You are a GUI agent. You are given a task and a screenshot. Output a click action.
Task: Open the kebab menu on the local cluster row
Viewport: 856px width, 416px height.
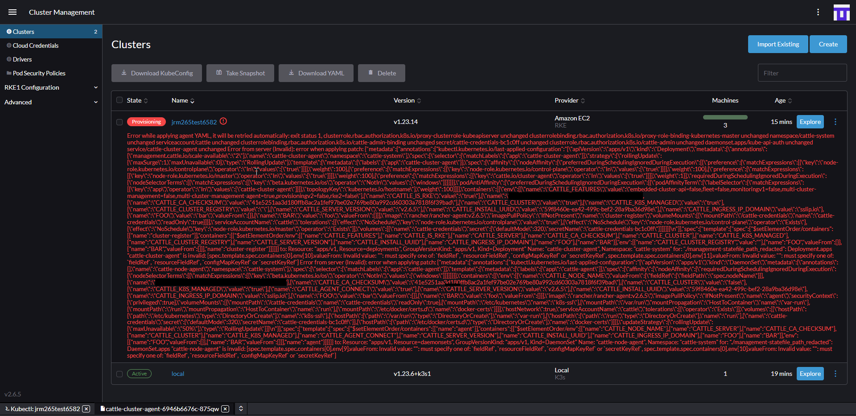[x=836, y=374]
